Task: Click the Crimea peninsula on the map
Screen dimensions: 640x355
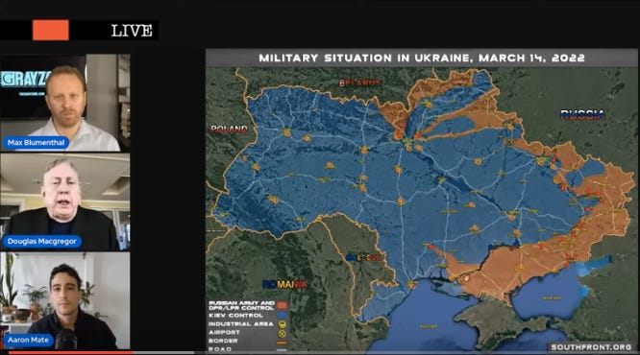Action: tap(498, 322)
